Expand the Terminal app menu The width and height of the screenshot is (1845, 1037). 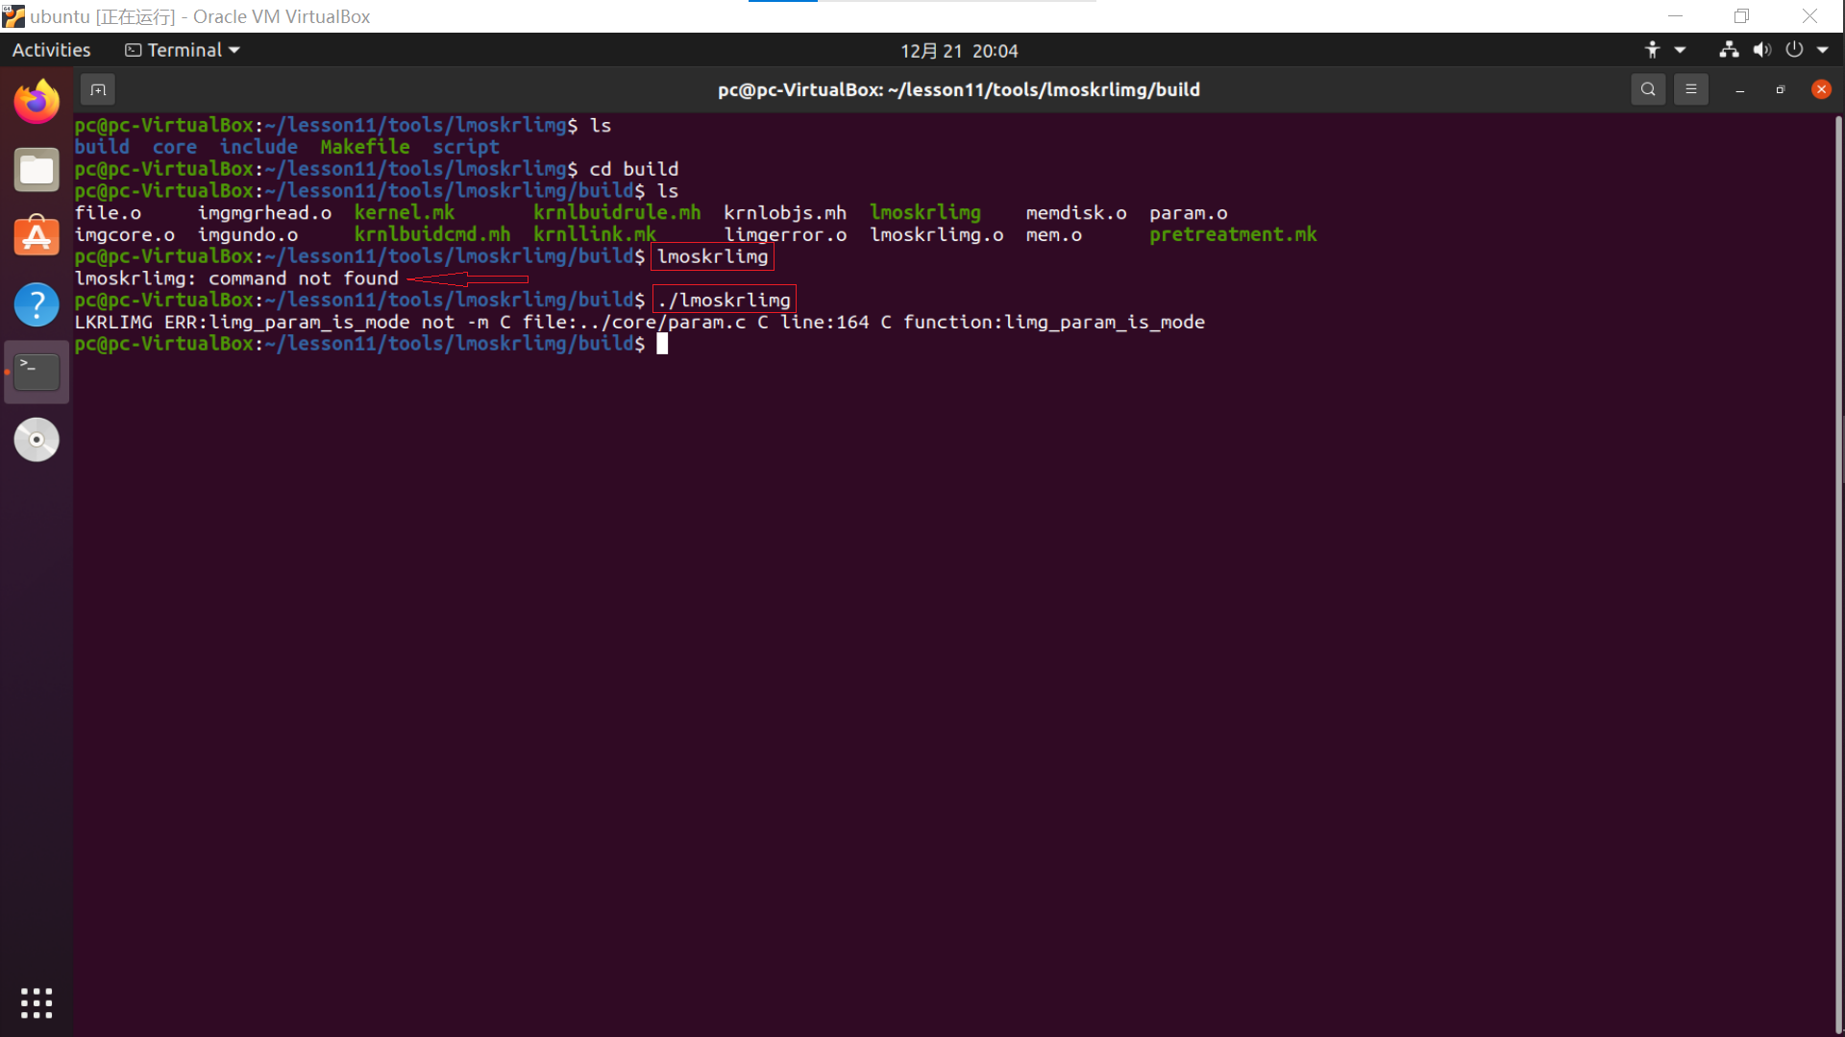tap(183, 50)
